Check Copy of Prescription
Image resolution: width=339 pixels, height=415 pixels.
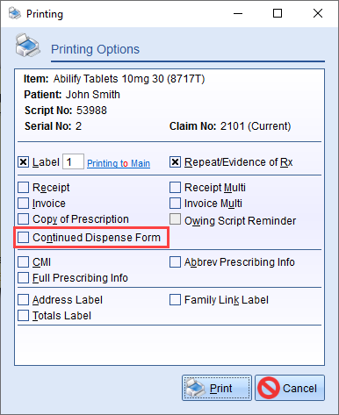tap(24, 219)
